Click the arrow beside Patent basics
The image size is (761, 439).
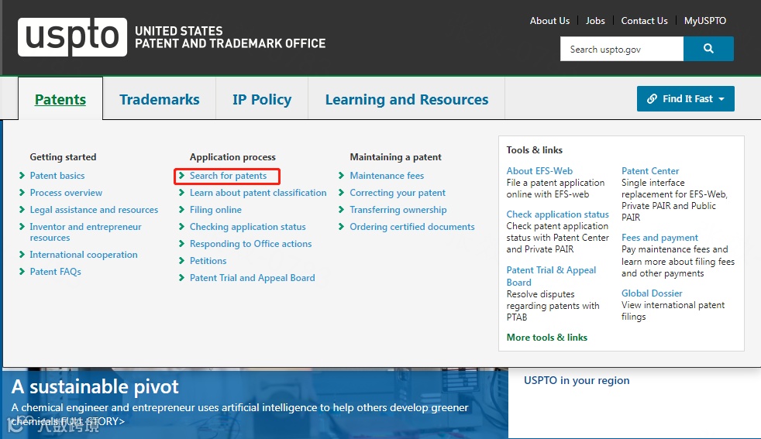tap(22, 176)
